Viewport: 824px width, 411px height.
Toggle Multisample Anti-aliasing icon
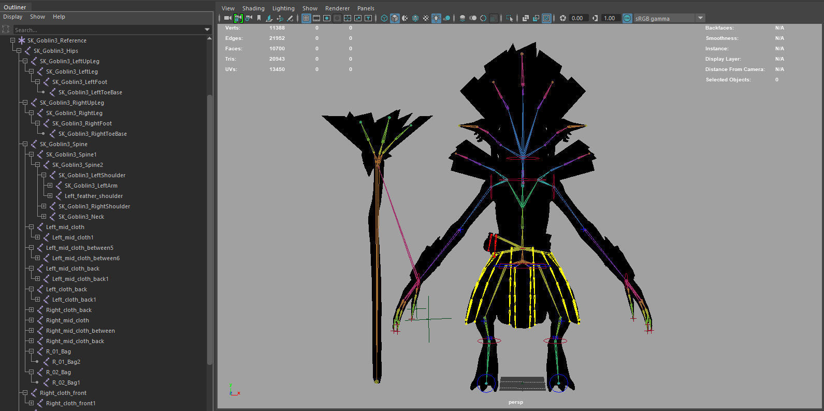pyautogui.click(x=483, y=18)
